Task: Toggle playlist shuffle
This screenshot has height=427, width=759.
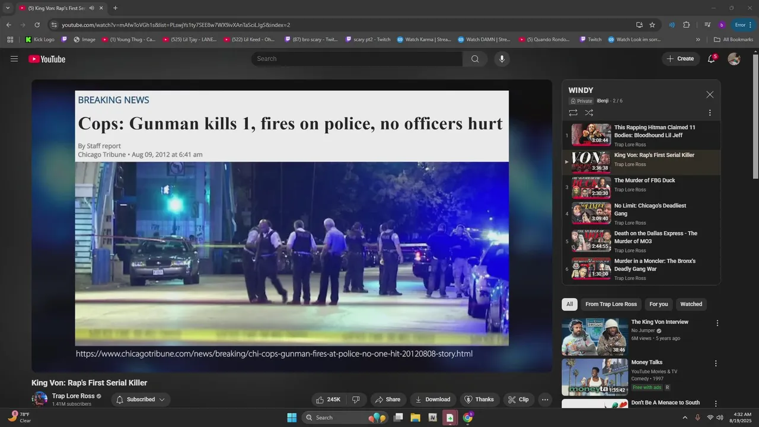Action: [589, 113]
